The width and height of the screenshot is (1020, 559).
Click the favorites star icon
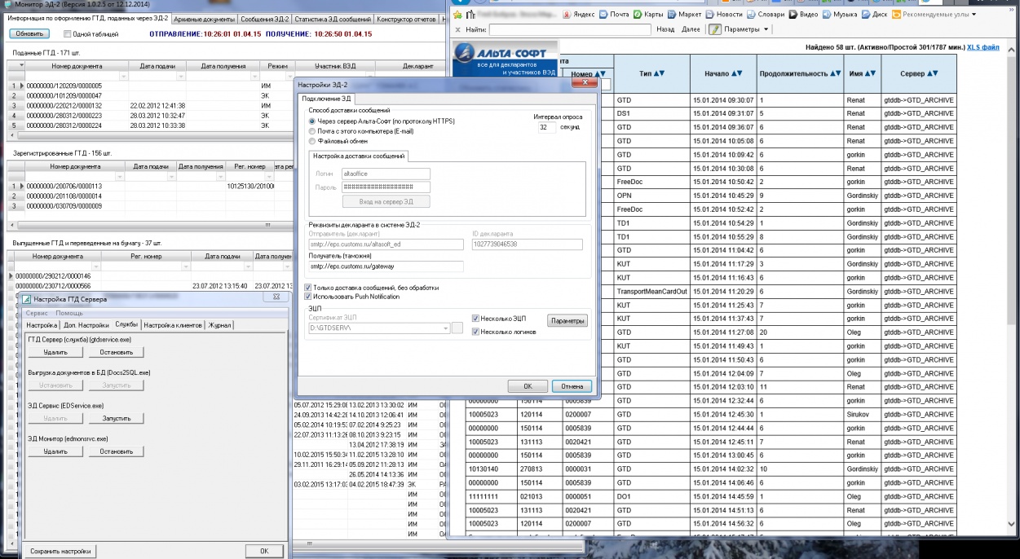pos(458,15)
